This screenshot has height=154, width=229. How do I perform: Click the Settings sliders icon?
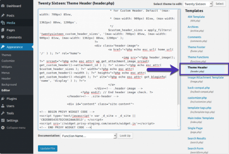tap(3, 121)
